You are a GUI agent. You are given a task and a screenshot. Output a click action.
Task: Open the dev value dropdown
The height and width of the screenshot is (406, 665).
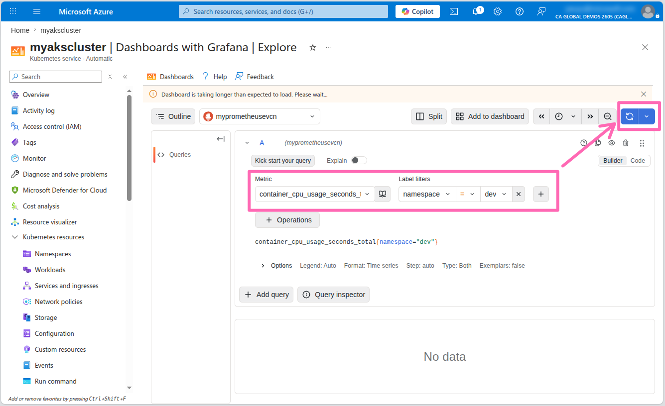496,194
